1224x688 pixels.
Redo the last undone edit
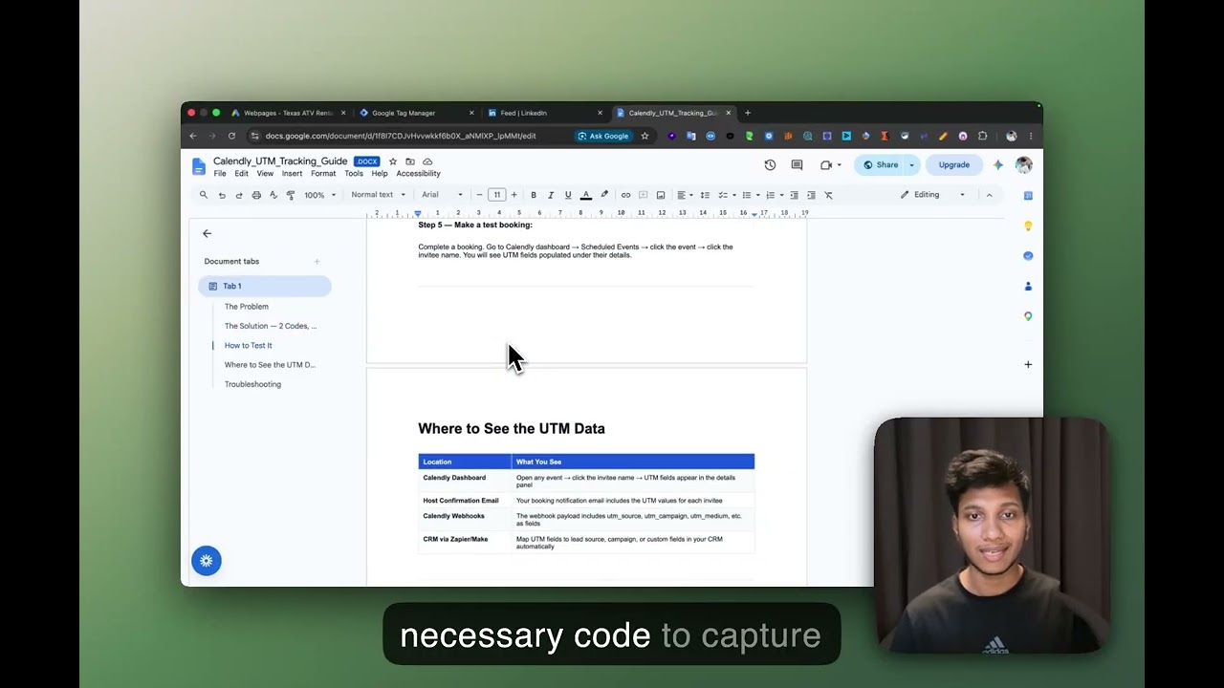[239, 195]
